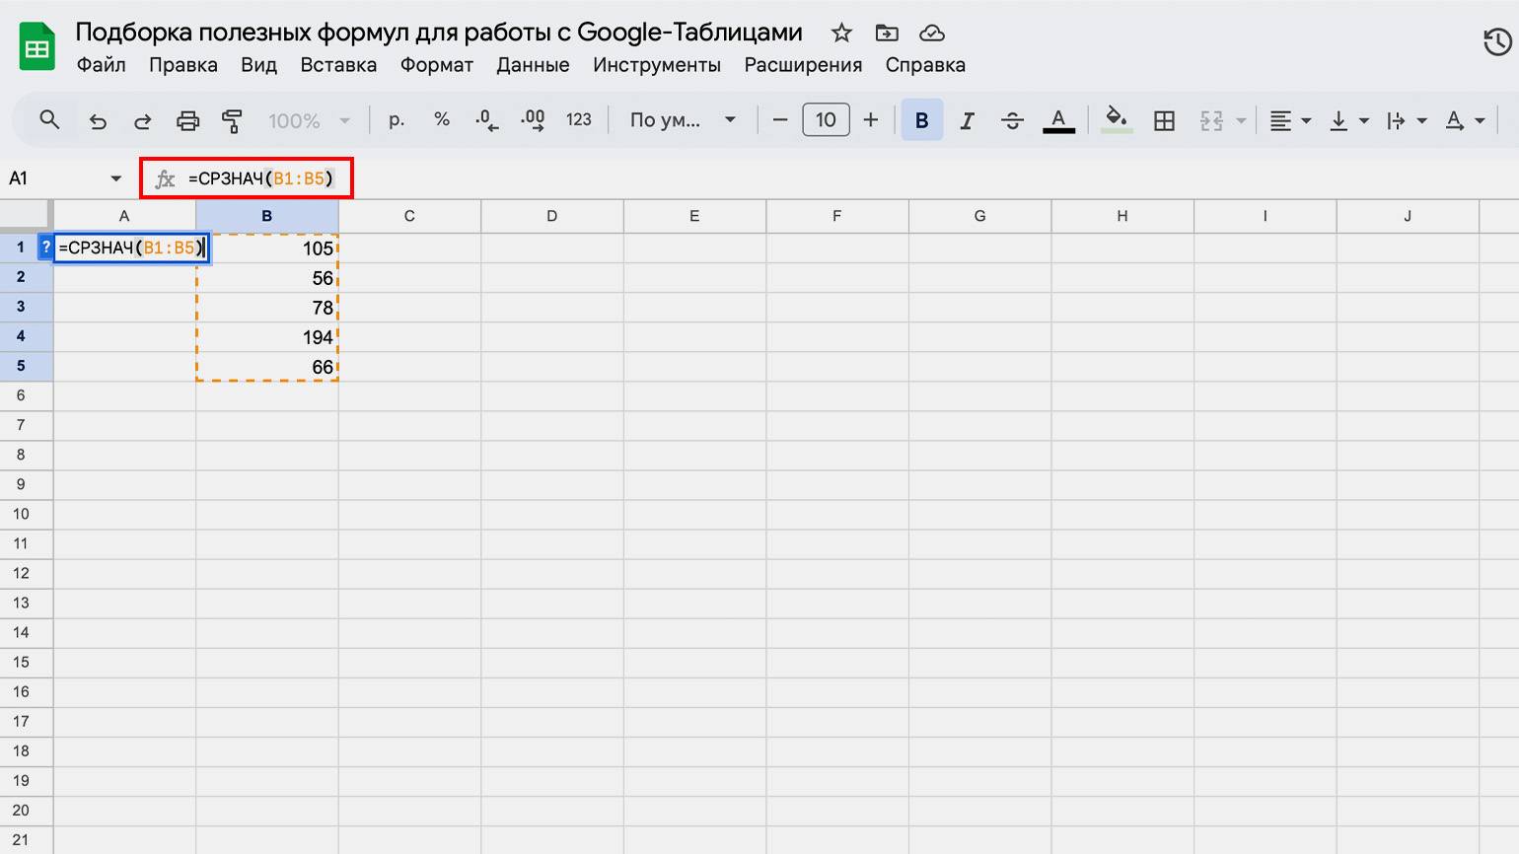Screen dimensions: 1519x854
Task: Open text wrapping dropdown
Action: coord(1407,120)
